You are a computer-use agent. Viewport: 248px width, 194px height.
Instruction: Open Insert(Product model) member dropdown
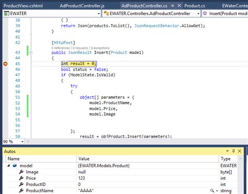[x=224, y=14]
